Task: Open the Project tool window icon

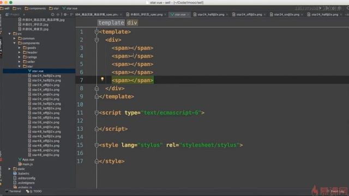Action: [7, 15]
